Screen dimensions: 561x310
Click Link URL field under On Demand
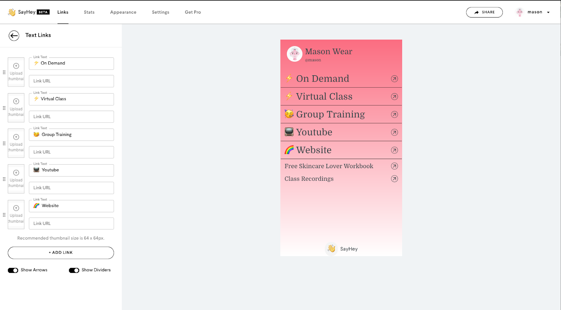(71, 81)
